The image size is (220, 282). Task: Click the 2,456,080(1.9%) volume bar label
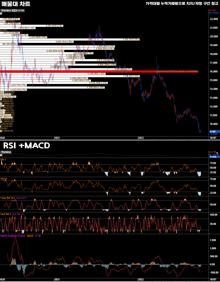pyautogui.click(x=38, y=37)
